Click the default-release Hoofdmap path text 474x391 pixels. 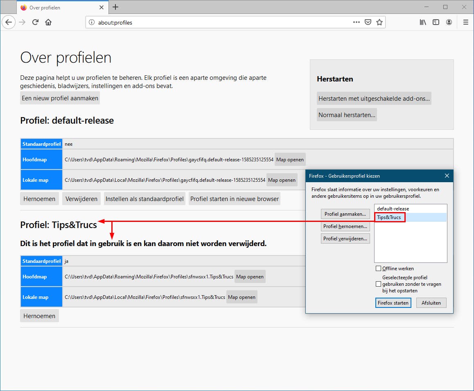pyautogui.click(x=169, y=160)
